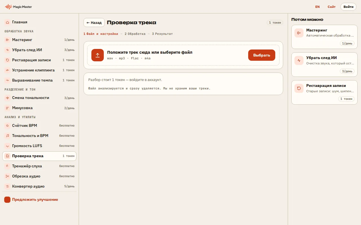Open the Убрать след ИИ sidebar icon
361x225 pixels.
[x=7, y=50]
